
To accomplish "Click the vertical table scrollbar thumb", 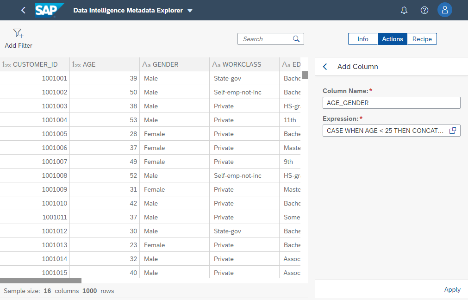I will 305,75.
